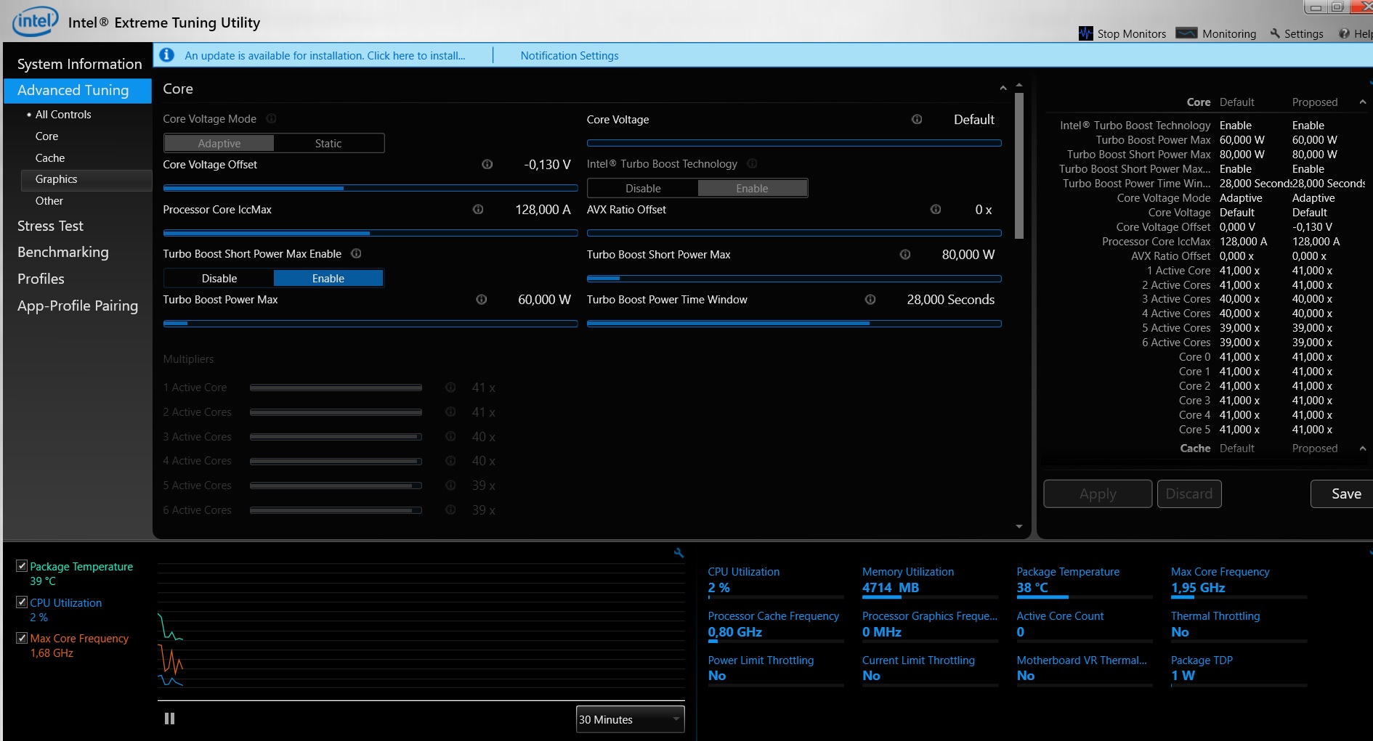
Task: Select Core tuning subsection in sidebar
Action: (46, 136)
